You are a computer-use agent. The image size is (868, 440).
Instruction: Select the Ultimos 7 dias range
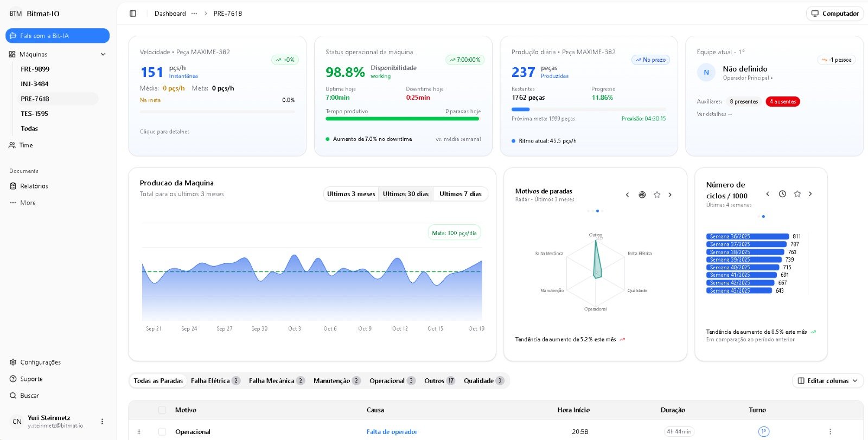(460, 194)
